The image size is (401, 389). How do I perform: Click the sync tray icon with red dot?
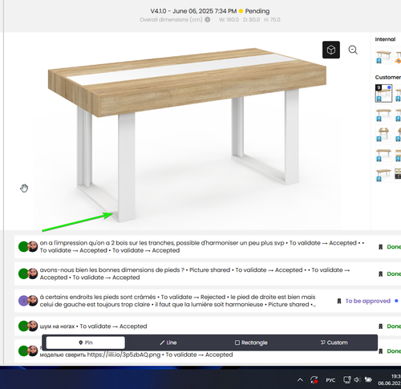pos(314,379)
